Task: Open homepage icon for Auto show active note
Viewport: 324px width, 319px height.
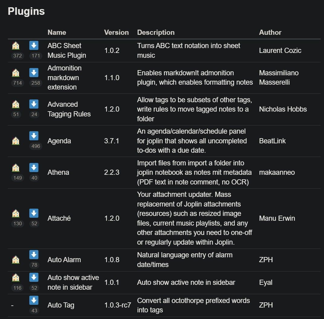Action: [x=16, y=278]
